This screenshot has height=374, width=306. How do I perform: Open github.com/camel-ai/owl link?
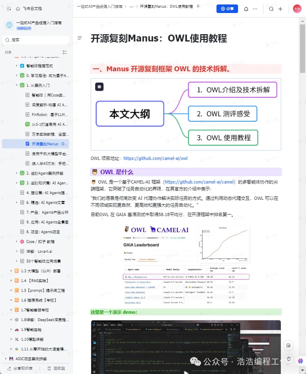coord(155,158)
